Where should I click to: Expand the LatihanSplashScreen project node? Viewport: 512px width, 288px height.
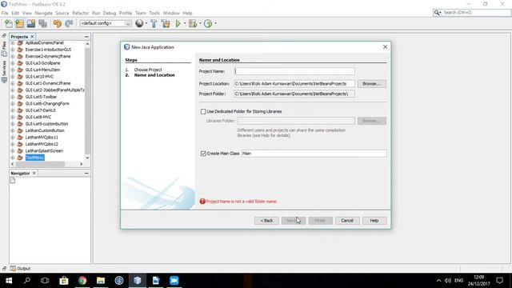pos(13,151)
